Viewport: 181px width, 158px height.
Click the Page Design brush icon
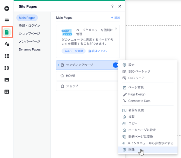tap(125, 94)
